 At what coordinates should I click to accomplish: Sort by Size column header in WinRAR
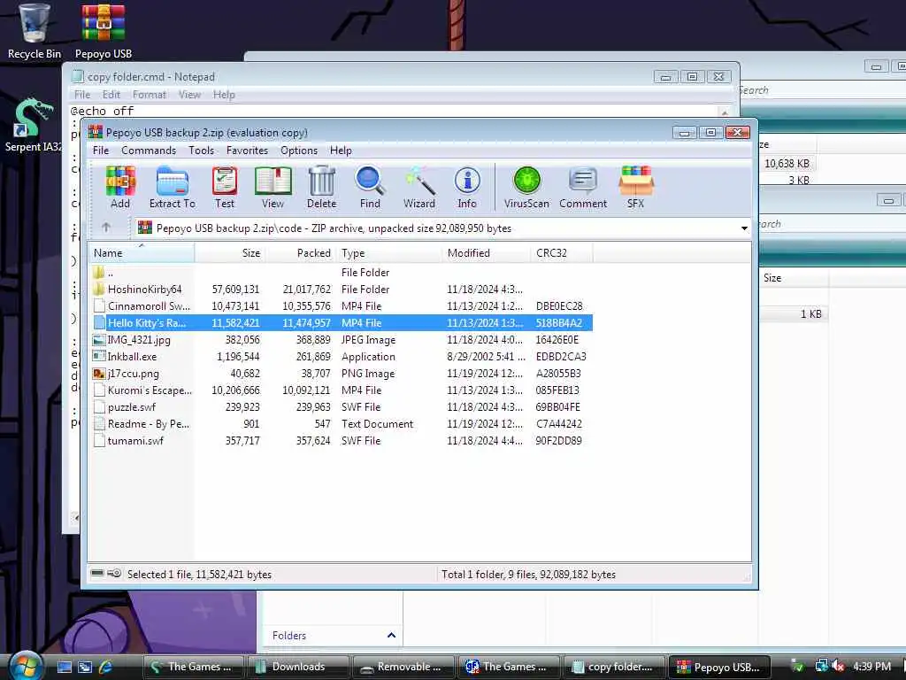pos(229,252)
